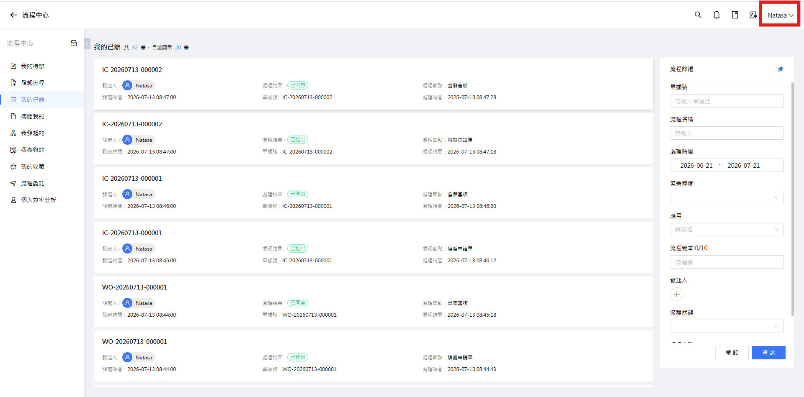
Task: Click the 我參與的 icon
Action: (13, 150)
